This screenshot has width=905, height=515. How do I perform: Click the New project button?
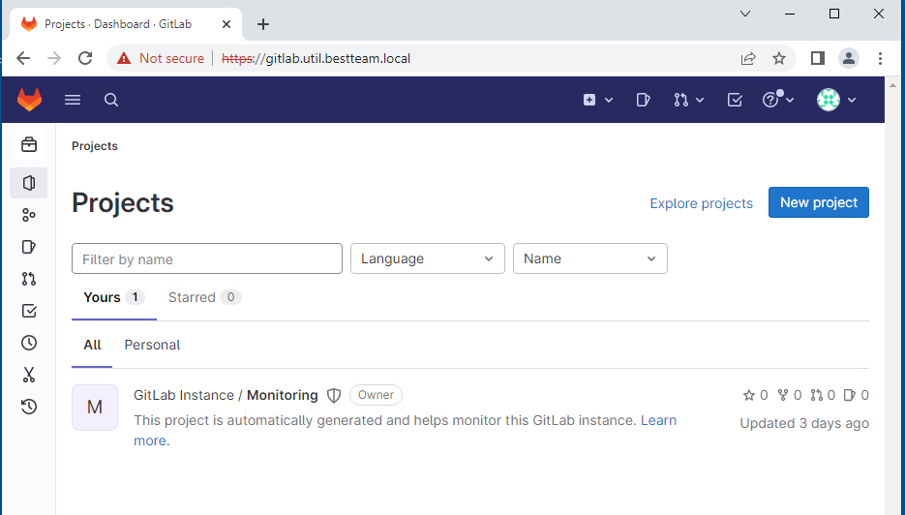819,202
